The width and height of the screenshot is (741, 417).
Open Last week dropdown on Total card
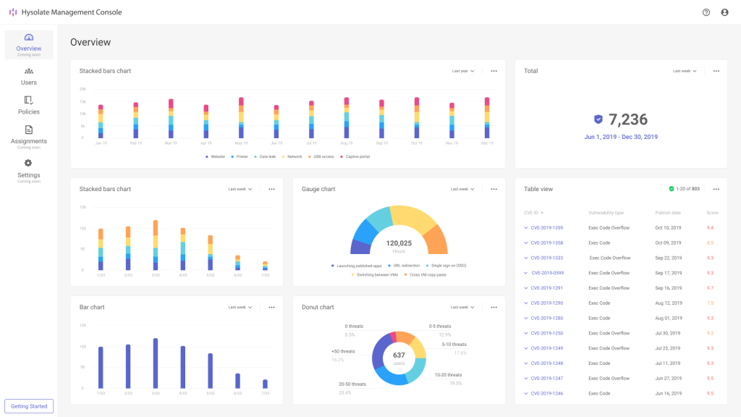tap(685, 71)
